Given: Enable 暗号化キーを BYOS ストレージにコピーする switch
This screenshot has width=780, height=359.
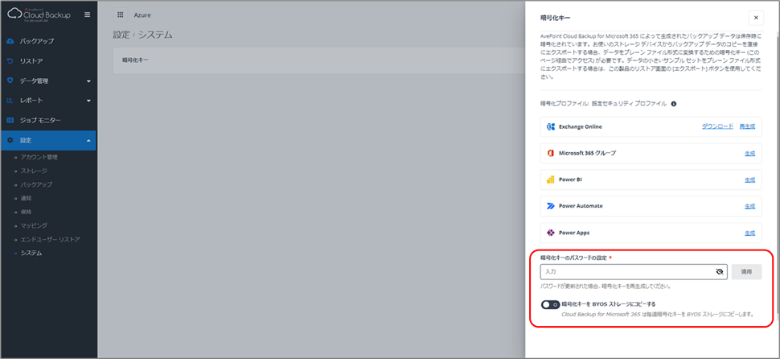Looking at the screenshot, I should [x=550, y=304].
